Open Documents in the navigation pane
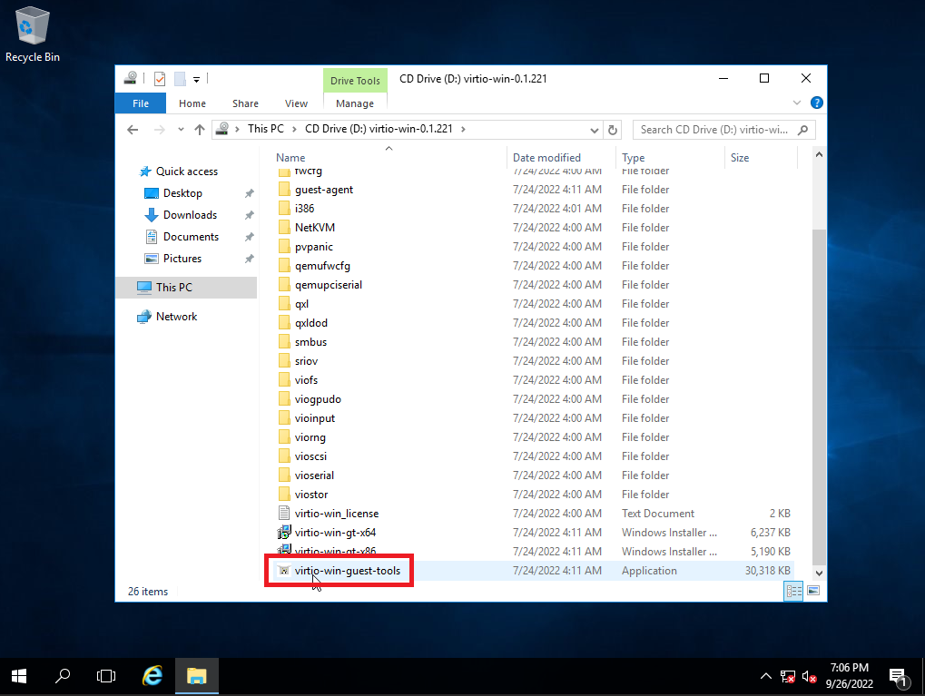This screenshot has width=925, height=696. [x=191, y=237]
